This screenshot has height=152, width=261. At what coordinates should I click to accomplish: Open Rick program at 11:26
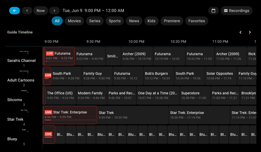click(252, 56)
